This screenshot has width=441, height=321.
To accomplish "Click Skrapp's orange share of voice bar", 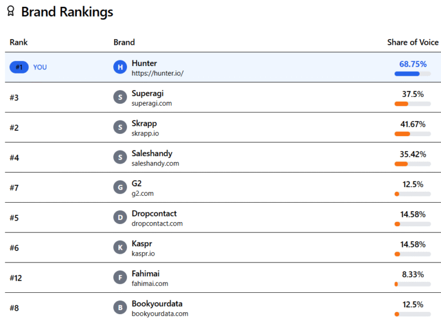I will pos(403,134).
